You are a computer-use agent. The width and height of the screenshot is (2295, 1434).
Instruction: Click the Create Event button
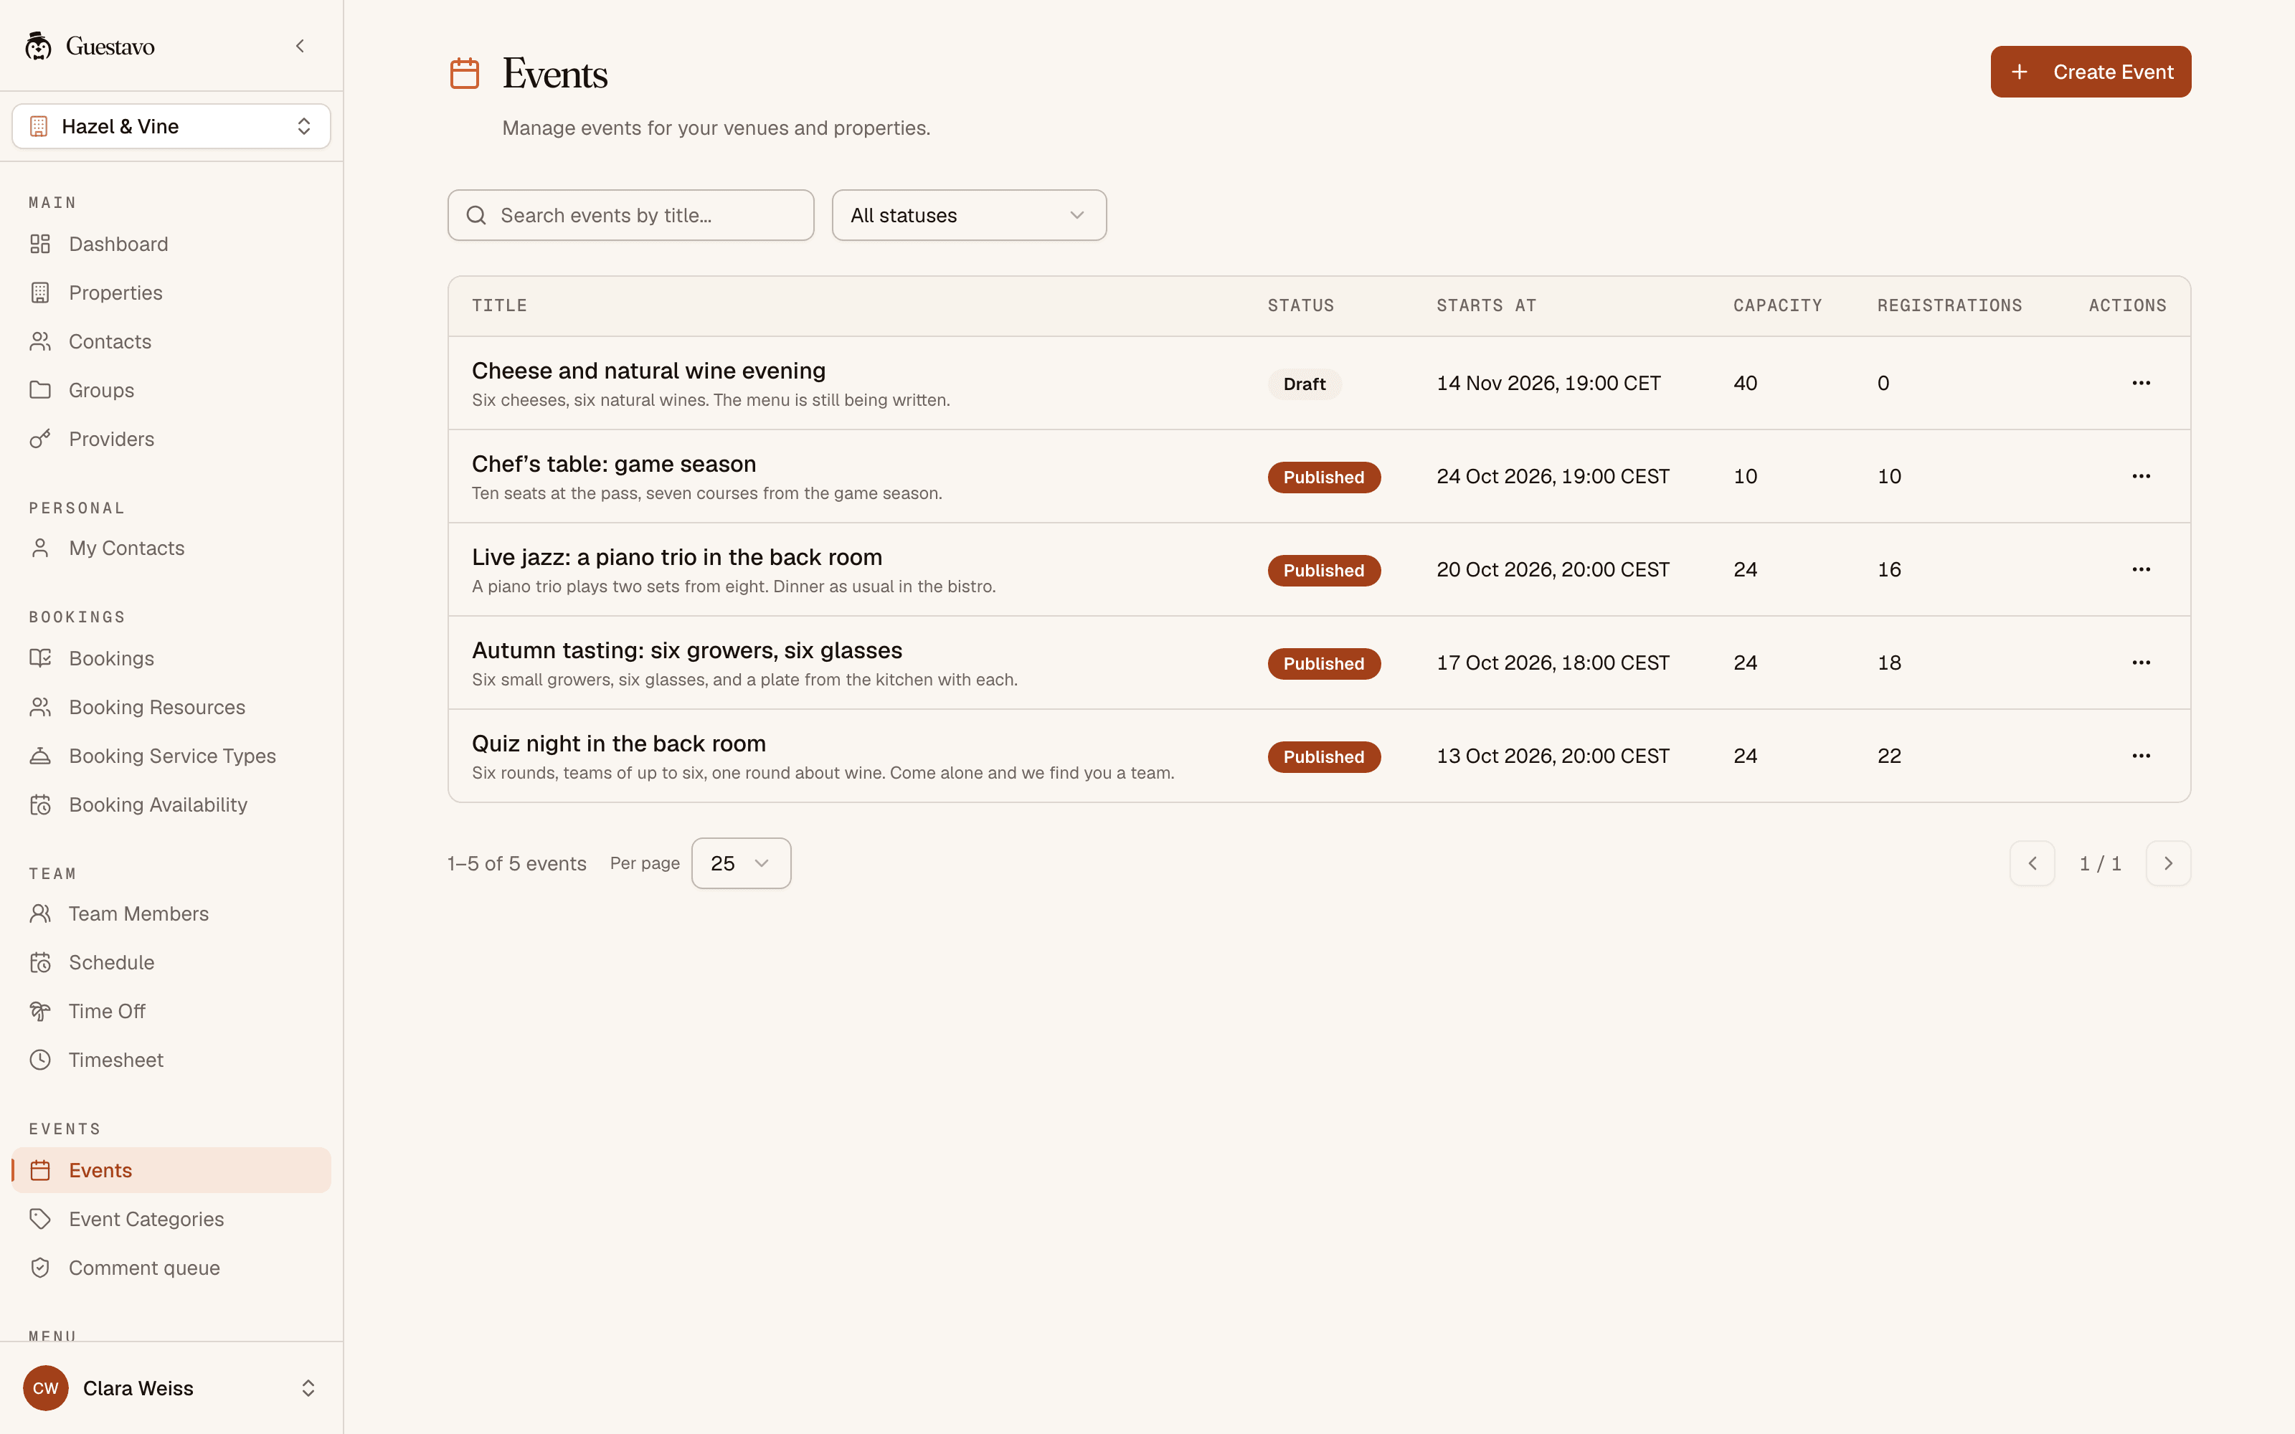point(2090,72)
